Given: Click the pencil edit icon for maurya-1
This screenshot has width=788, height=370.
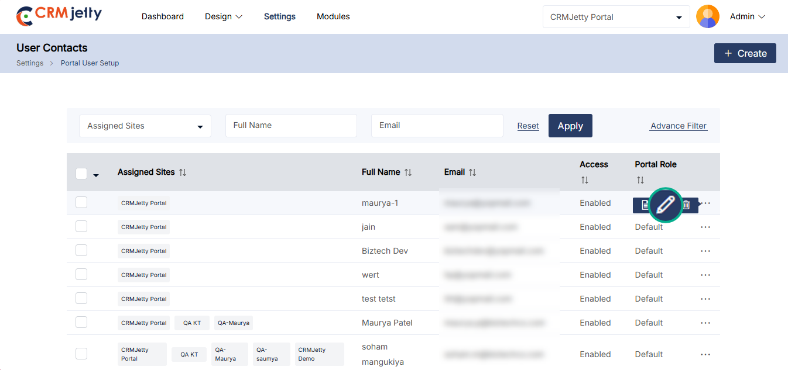Looking at the screenshot, I should (x=666, y=205).
